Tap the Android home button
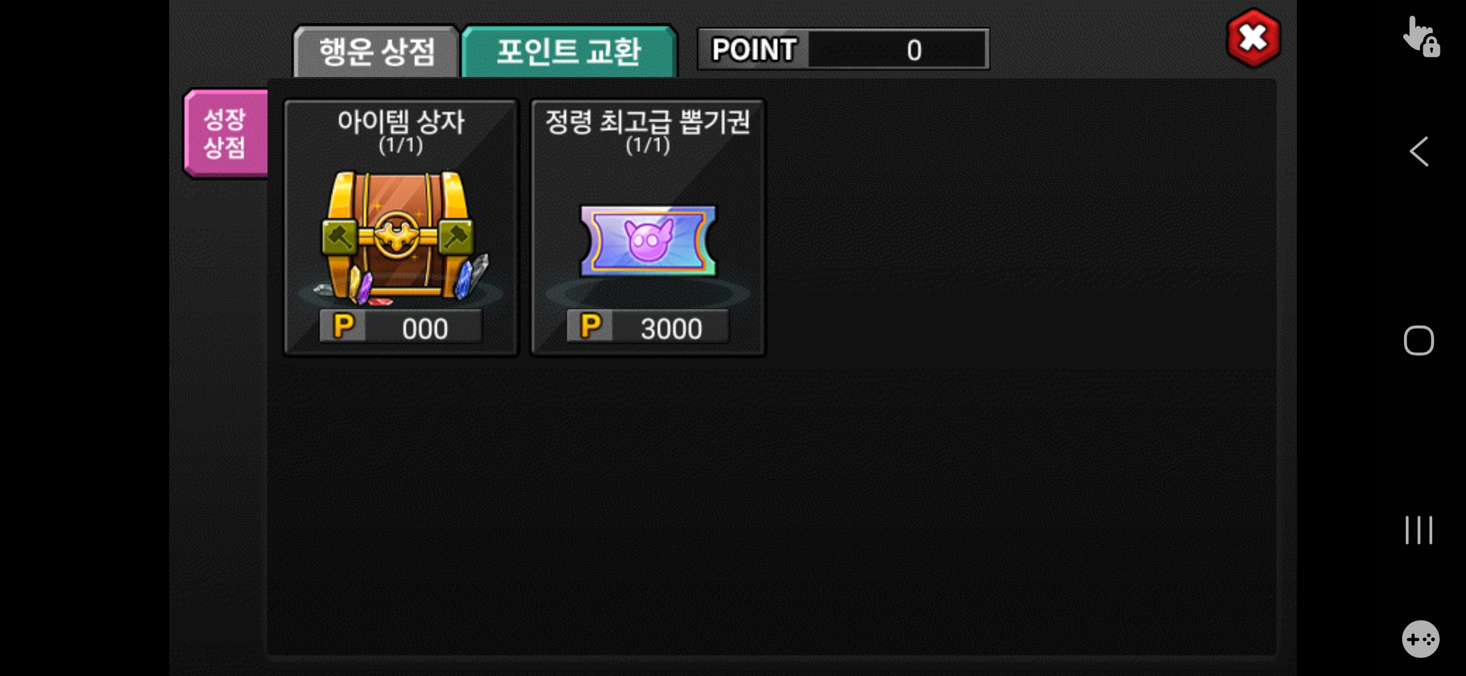This screenshot has height=676, width=1466. point(1419,341)
